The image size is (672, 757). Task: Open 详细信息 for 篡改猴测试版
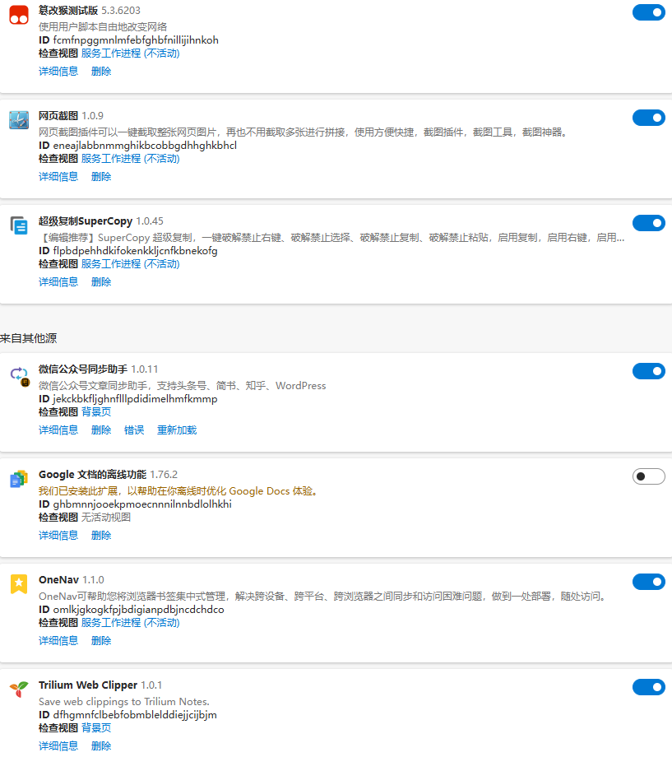click(x=58, y=72)
